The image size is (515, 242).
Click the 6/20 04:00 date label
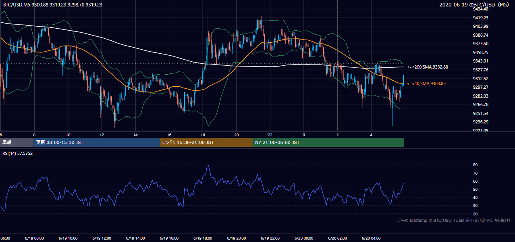pos(371,238)
